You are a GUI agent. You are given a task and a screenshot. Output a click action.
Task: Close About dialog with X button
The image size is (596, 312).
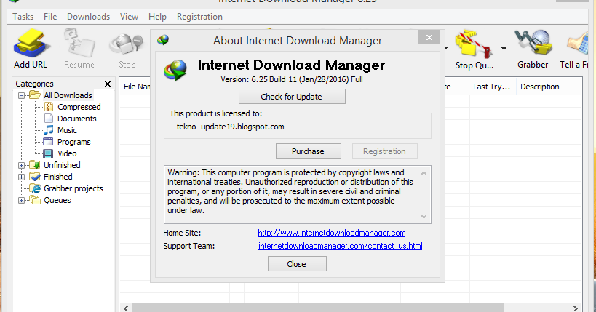[429, 37]
